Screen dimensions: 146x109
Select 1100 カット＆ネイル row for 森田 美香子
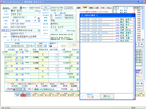coord(106,33)
